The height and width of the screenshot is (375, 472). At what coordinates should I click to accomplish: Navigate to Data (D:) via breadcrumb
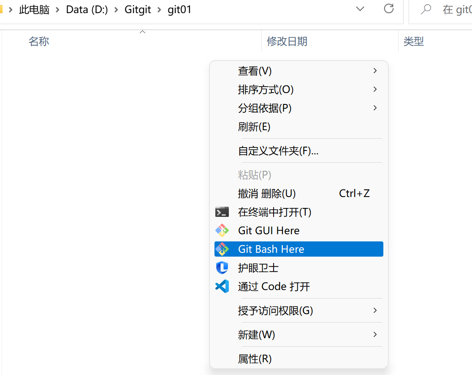pyautogui.click(x=87, y=9)
